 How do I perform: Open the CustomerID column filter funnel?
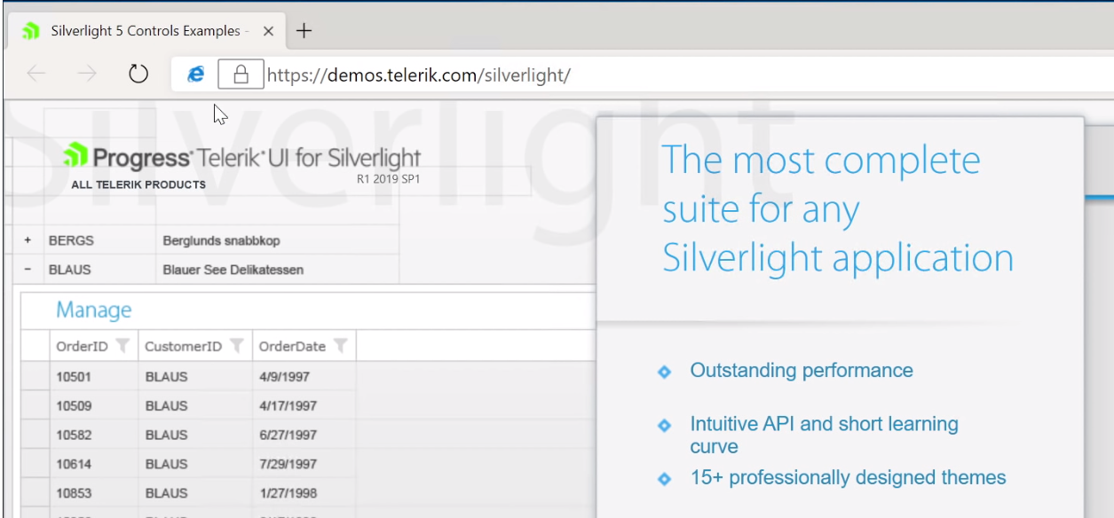[x=236, y=345]
